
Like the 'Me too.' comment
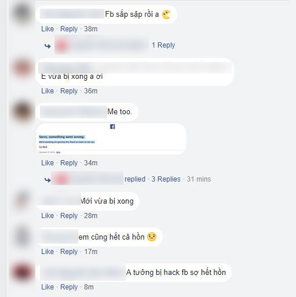(47, 163)
